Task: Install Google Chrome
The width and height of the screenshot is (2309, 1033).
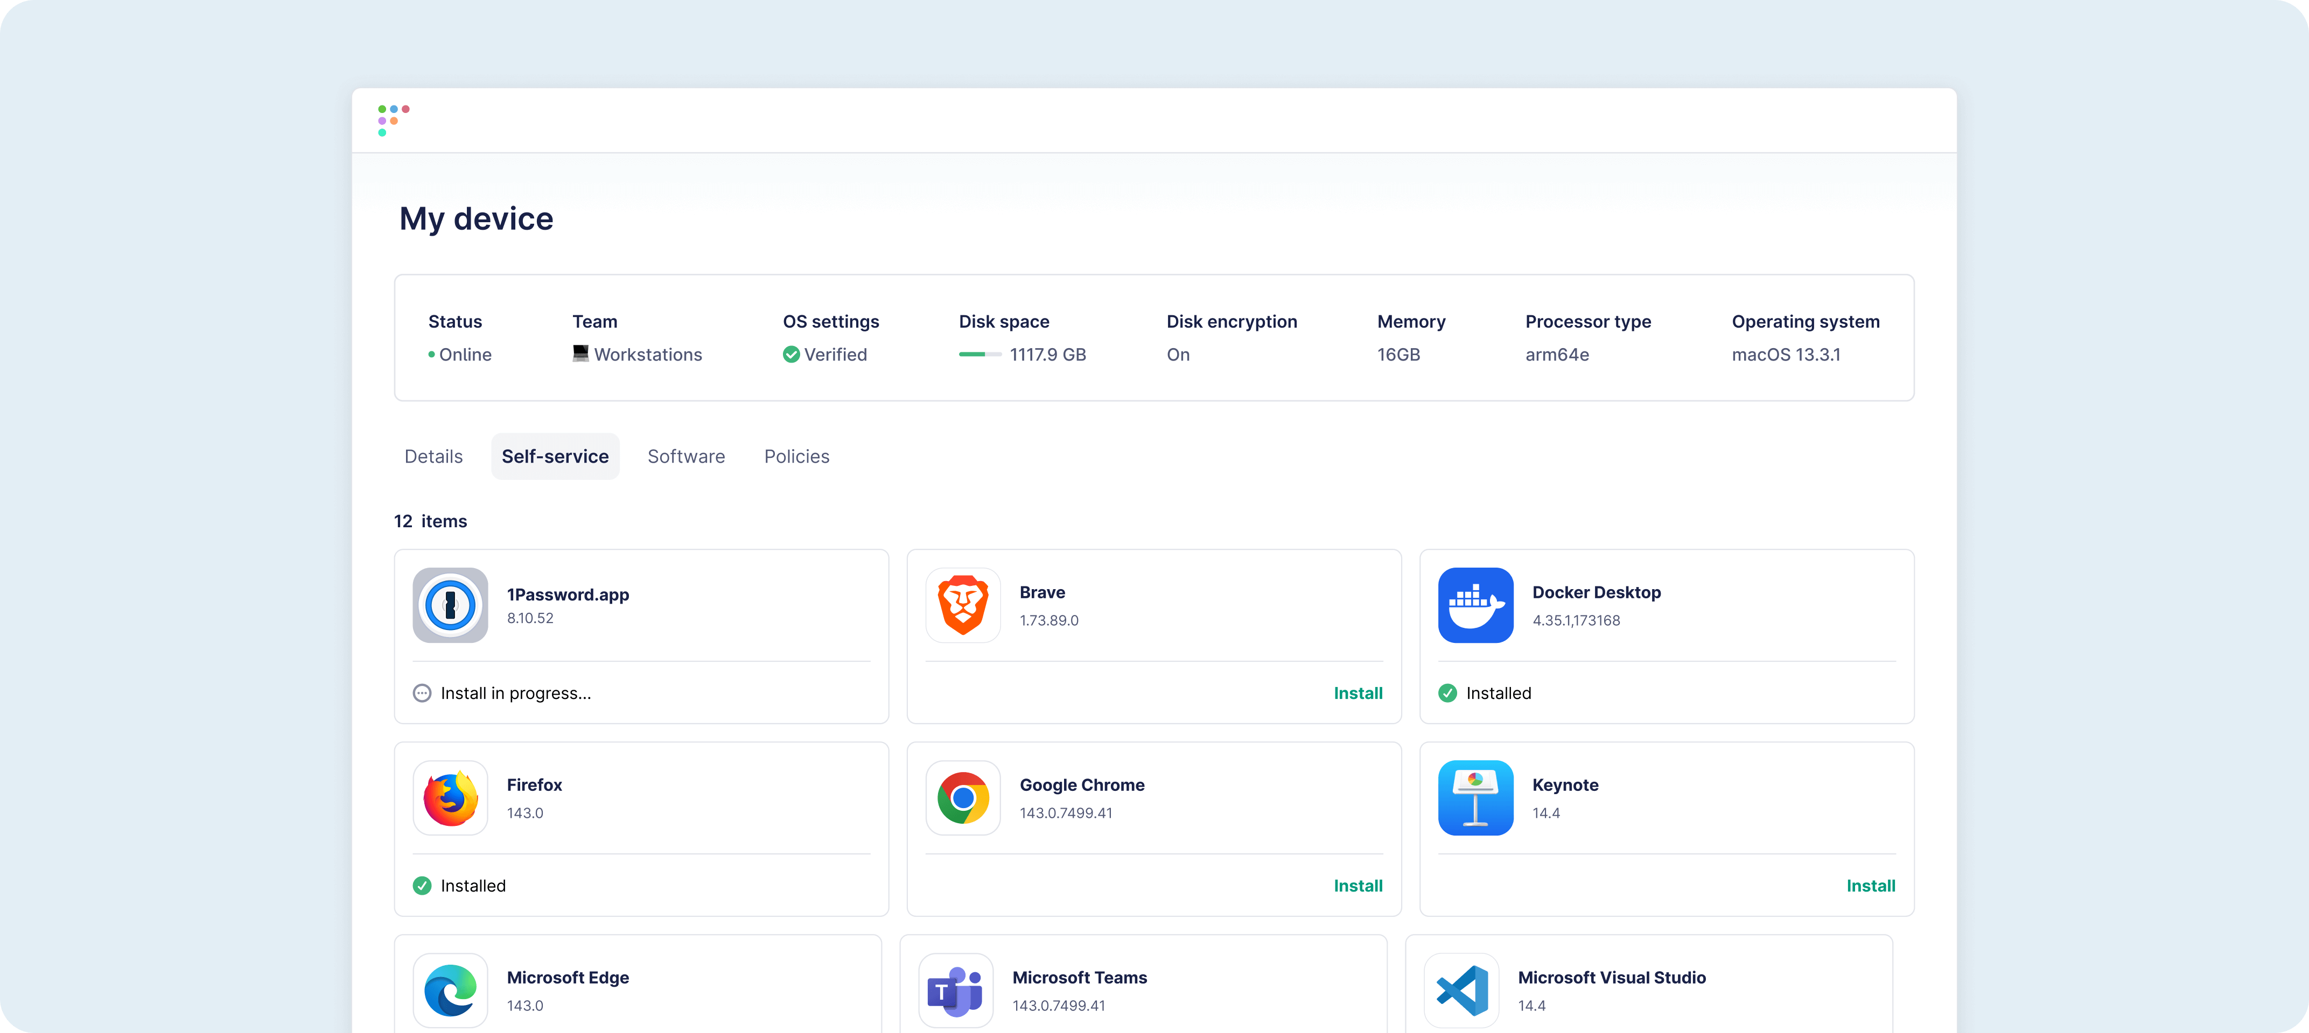Action: [x=1357, y=886]
